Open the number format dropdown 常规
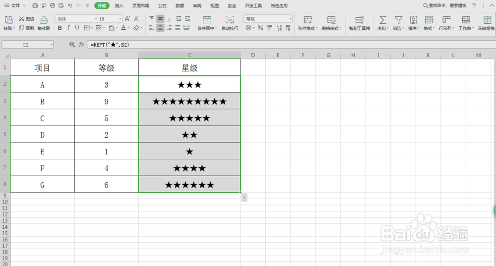496x266 pixels. (x=290, y=19)
